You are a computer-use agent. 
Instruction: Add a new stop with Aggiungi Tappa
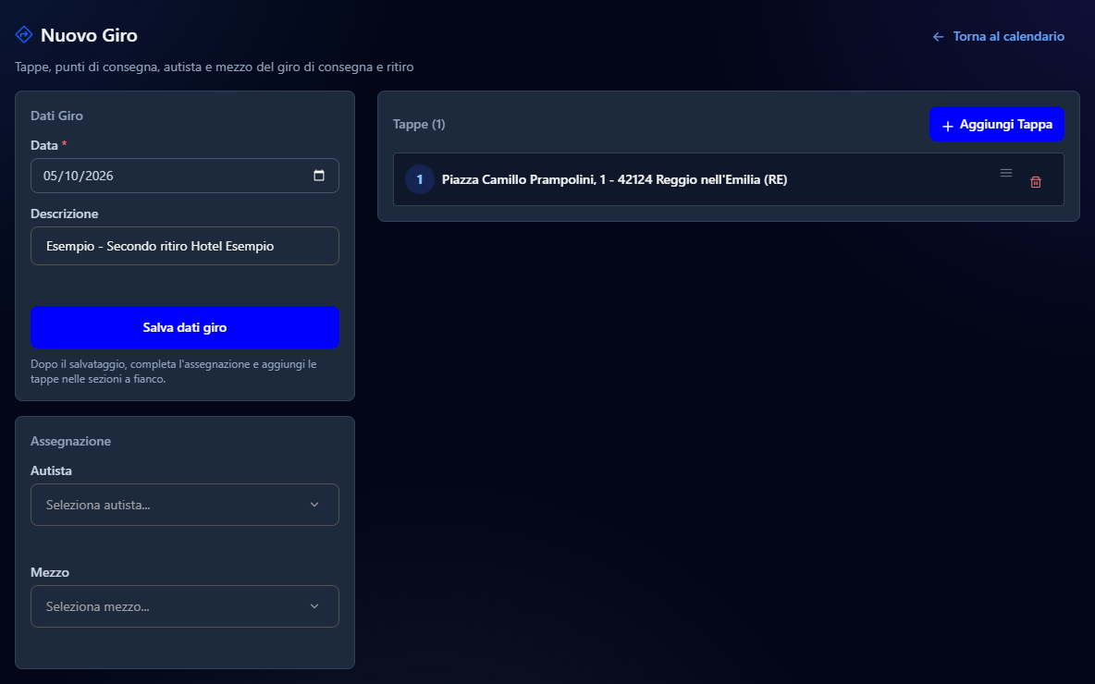point(997,124)
